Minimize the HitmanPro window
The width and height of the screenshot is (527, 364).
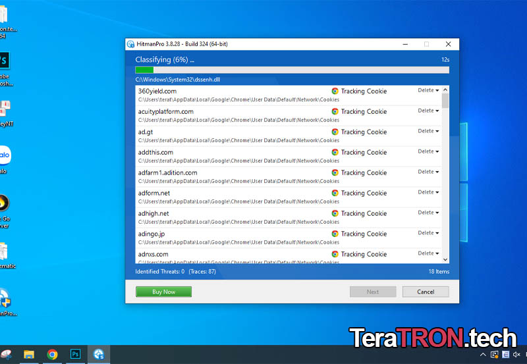point(405,44)
